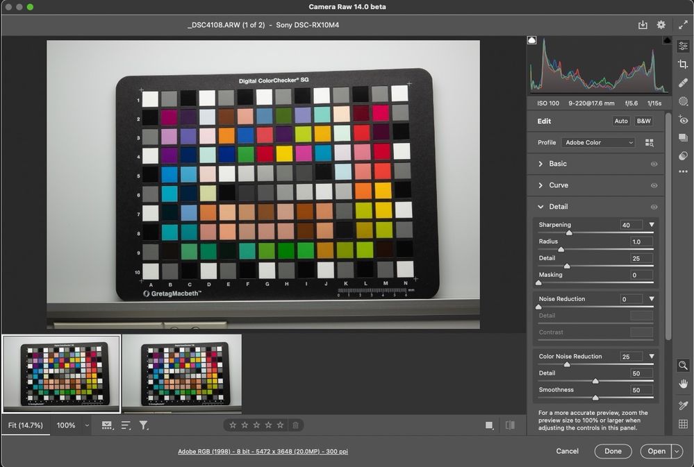
Task: Open workflow options link Adobe RGB (1998)
Action: click(263, 452)
